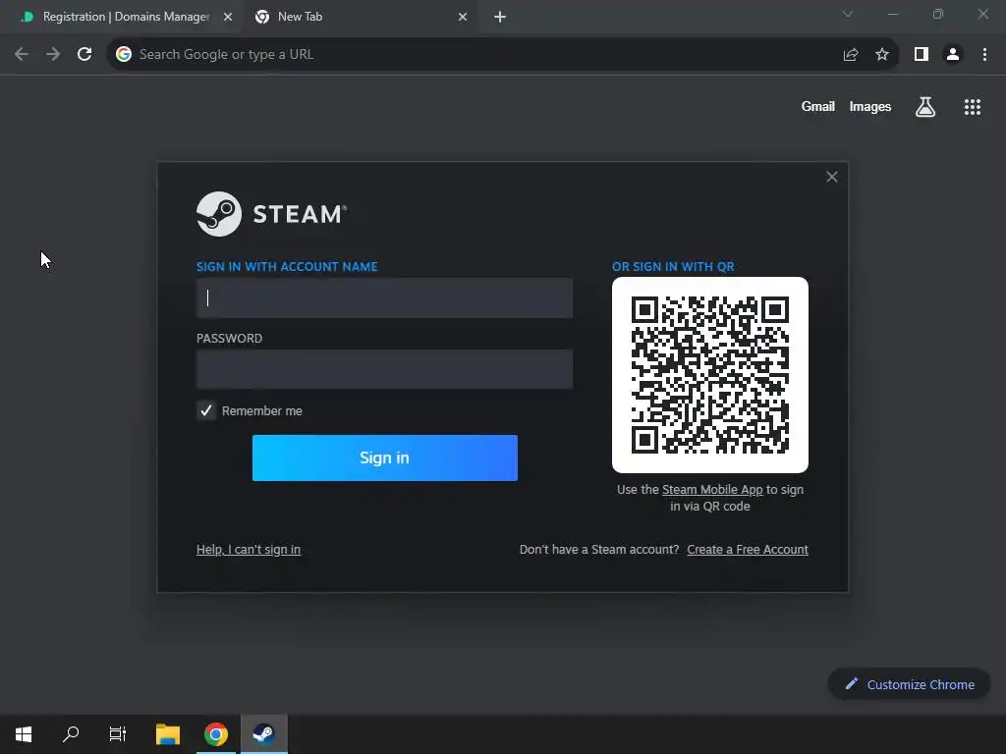
Task: Open the Gmail link
Action: [818, 106]
